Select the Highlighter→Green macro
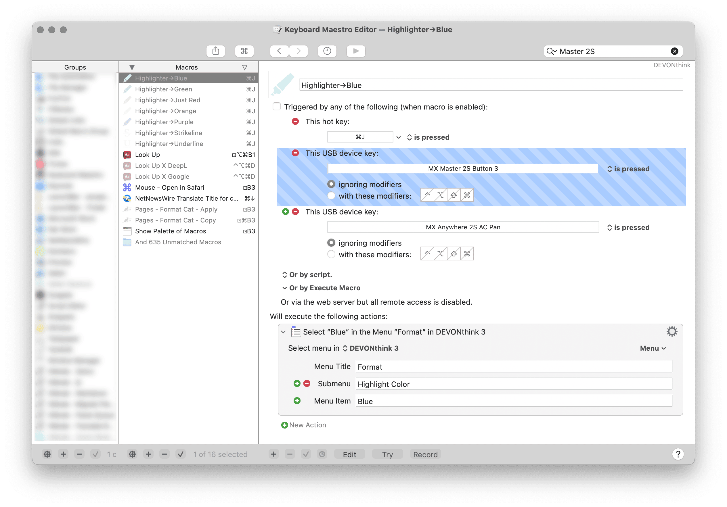The image size is (727, 507). pos(188,89)
